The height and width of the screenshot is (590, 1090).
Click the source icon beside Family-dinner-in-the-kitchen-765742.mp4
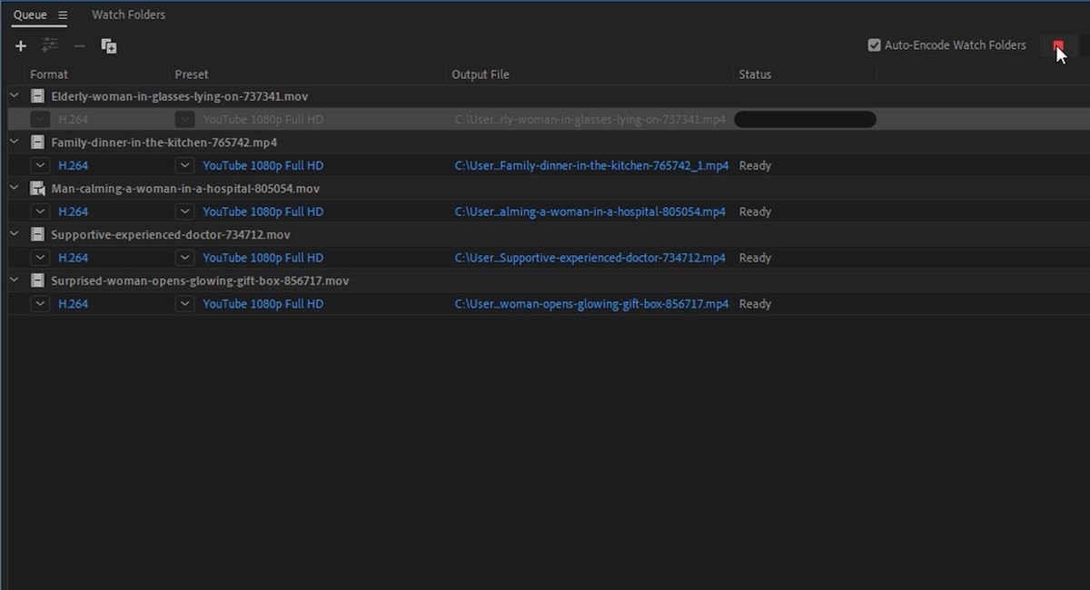36,142
